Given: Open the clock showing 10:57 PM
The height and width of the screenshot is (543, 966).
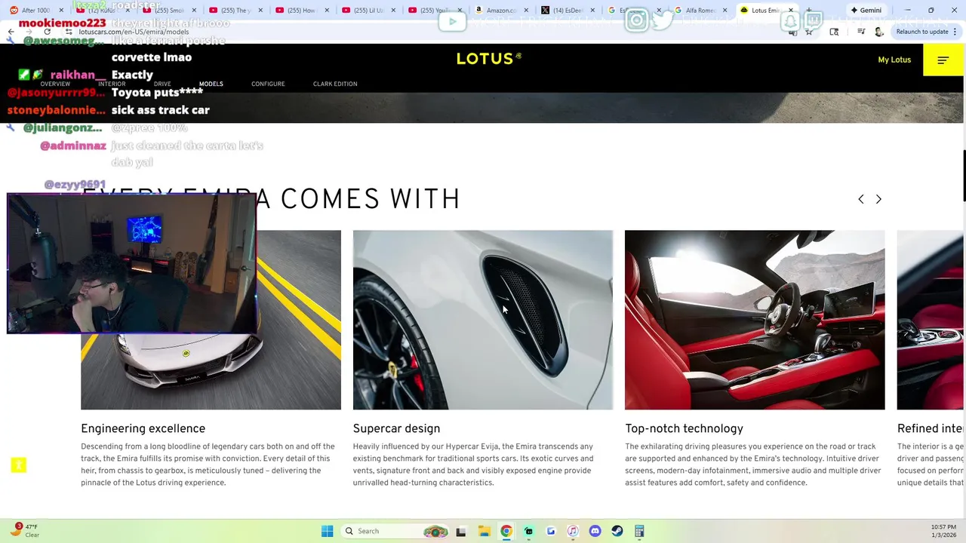Looking at the screenshot, I should pyautogui.click(x=944, y=531).
